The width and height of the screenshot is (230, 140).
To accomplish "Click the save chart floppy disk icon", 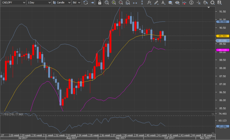I will 219,3.
